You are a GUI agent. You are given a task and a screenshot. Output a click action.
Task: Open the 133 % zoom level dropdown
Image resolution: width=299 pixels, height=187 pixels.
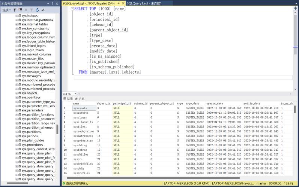click(75, 94)
